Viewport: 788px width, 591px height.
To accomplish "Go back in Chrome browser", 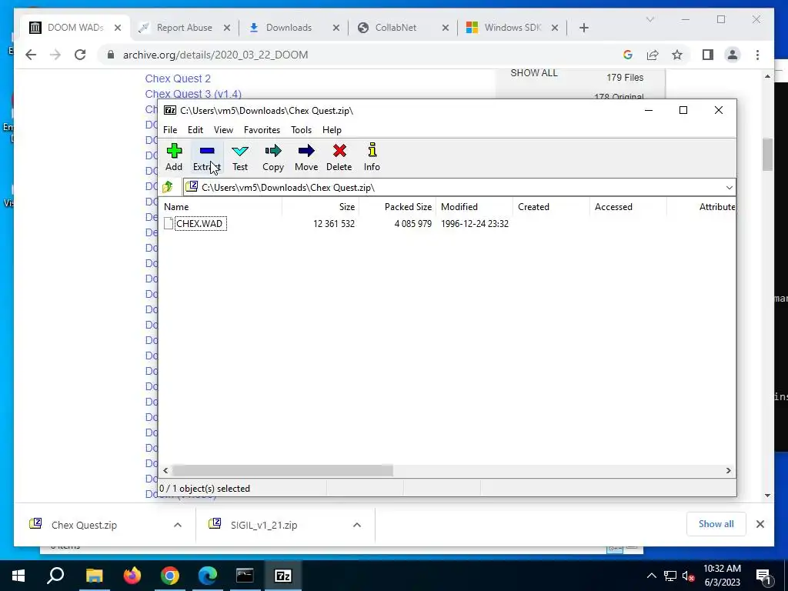I will [x=31, y=55].
